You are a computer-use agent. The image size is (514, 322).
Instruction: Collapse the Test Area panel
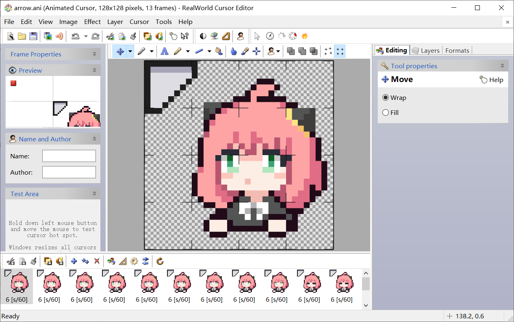[x=94, y=194]
